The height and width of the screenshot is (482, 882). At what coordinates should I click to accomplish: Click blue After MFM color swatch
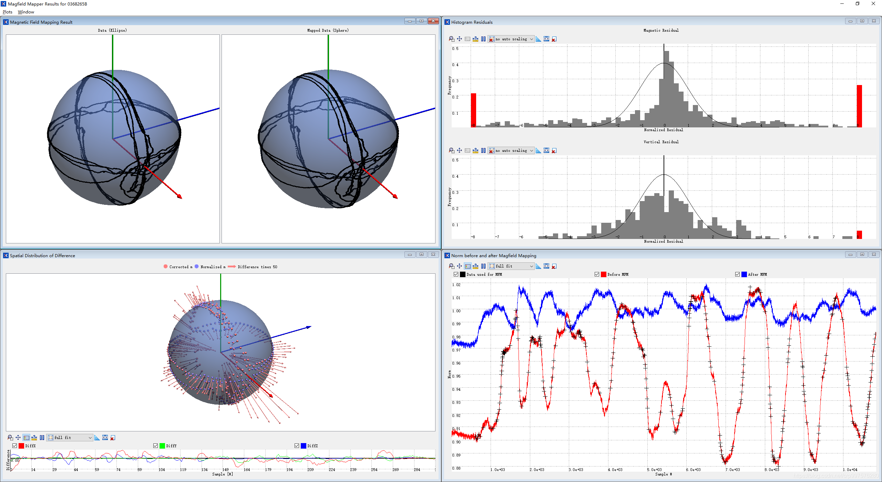pyautogui.click(x=744, y=274)
